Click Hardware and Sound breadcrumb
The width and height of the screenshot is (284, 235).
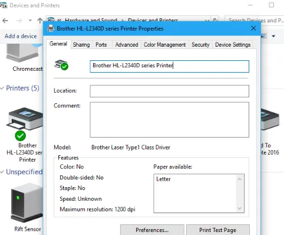pyautogui.click(x=91, y=20)
